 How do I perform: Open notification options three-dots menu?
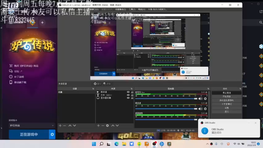click(x=249, y=123)
